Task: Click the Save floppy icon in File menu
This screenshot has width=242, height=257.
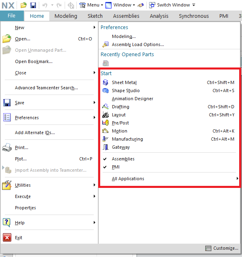Action: pos(7,103)
